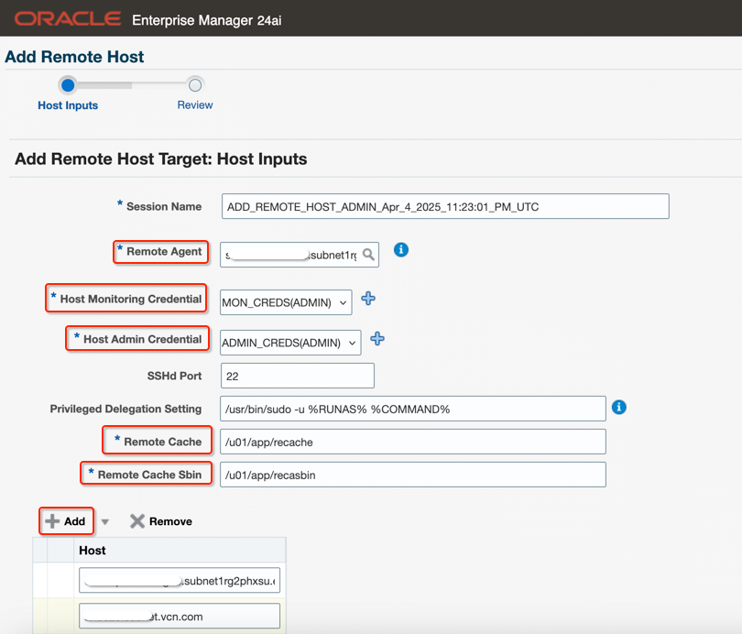
Task: Add new Host Monitoring Credential plus icon
Action: click(368, 299)
